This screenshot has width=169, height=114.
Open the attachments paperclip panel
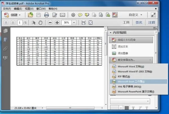point(5,49)
